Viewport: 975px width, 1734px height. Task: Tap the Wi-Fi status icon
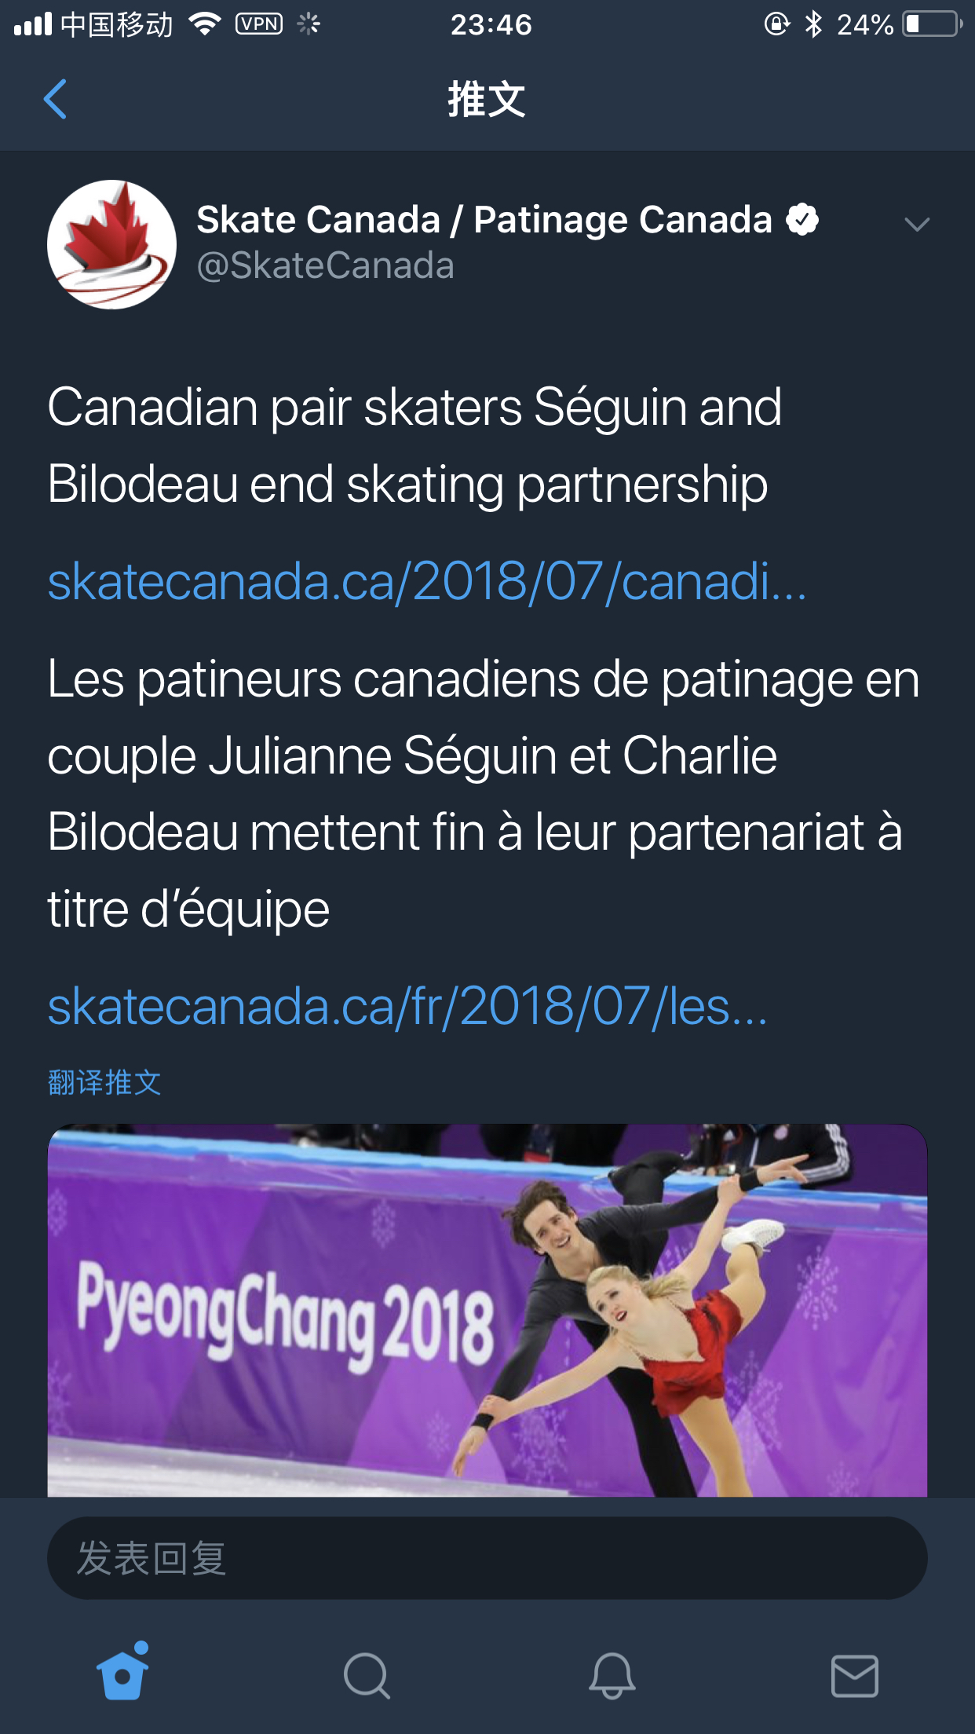(x=206, y=24)
